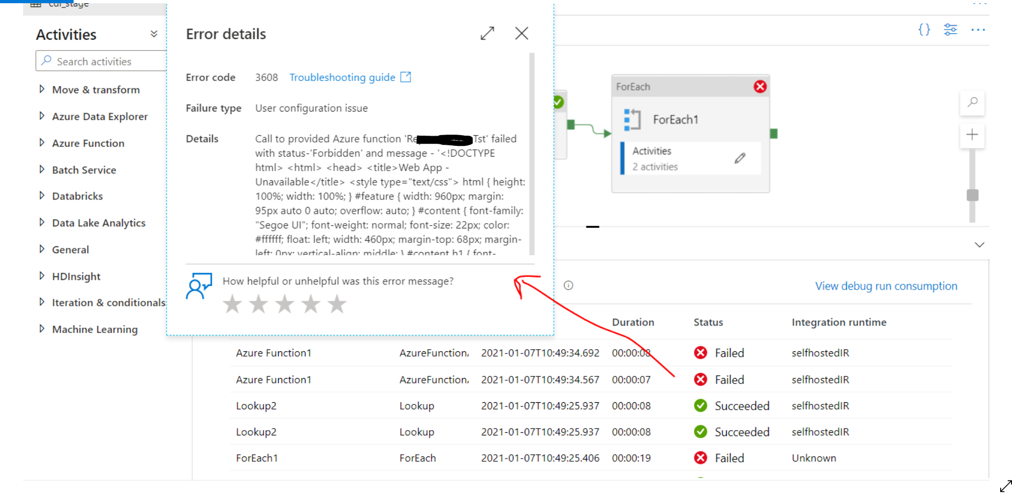Collapse the Activities pane chevrons
The image size is (1012, 495).
click(154, 34)
